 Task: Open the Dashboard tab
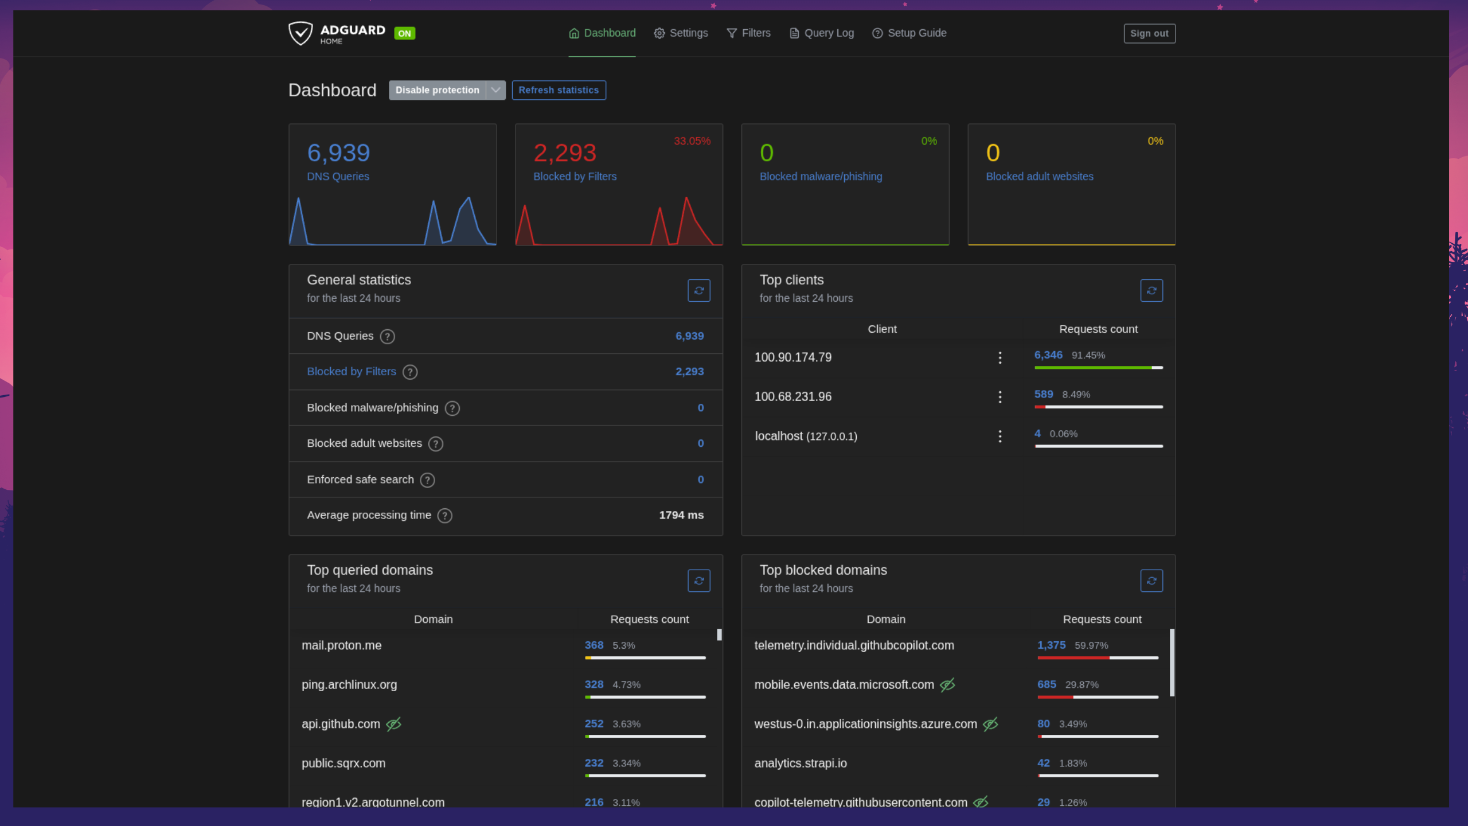pos(602,33)
